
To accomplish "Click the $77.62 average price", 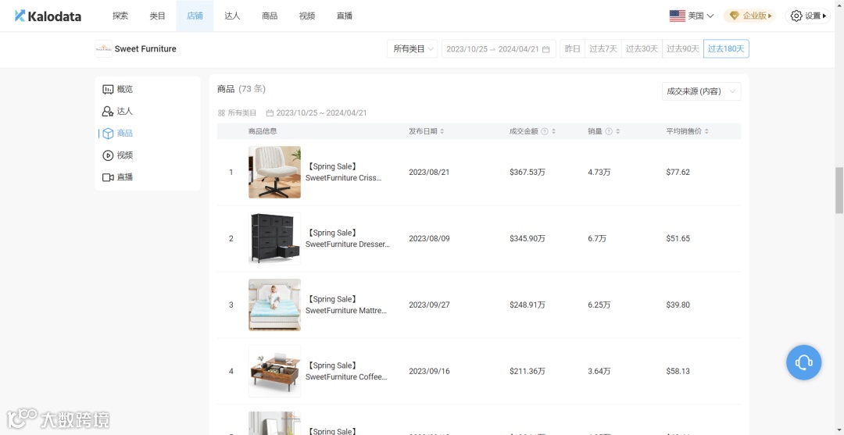I will [x=678, y=172].
